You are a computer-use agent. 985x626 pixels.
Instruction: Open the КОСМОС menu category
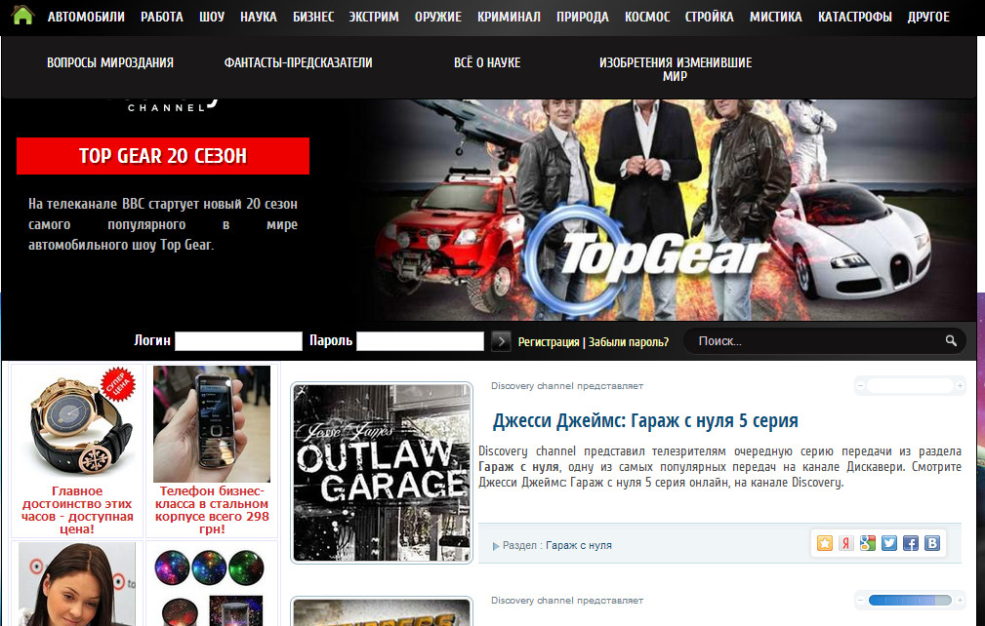(647, 18)
